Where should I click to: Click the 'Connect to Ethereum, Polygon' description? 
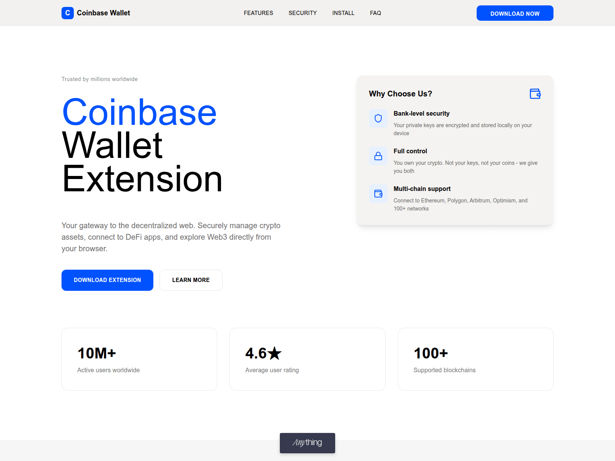click(x=460, y=204)
